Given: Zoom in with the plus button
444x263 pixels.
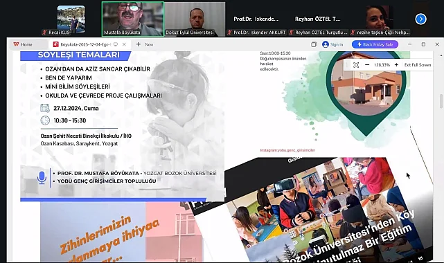Looking at the screenshot, I should tap(396, 65).
